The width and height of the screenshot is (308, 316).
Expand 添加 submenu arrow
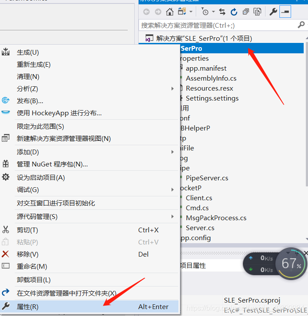tap(172, 152)
